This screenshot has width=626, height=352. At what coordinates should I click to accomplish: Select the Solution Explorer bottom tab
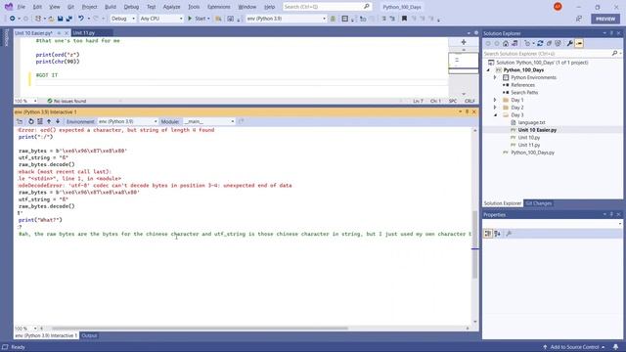(502, 203)
